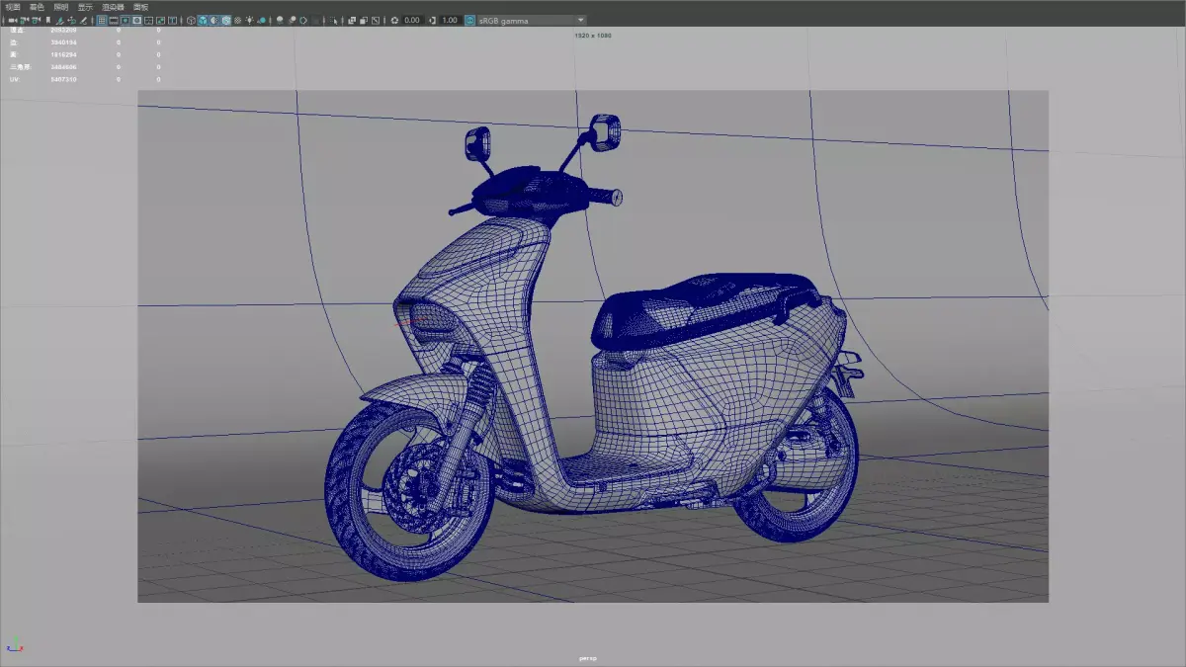Viewport: 1186px width, 667px height.
Task: Open the 视图 (View) panel menu
Action: pos(12,6)
